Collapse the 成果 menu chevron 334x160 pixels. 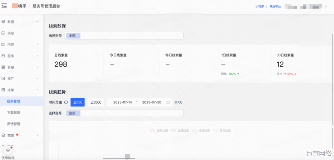[x=37, y=90]
